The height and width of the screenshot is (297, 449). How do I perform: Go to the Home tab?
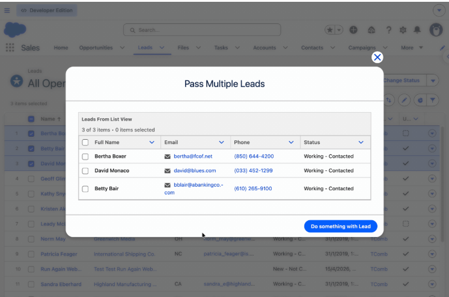point(61,48)
